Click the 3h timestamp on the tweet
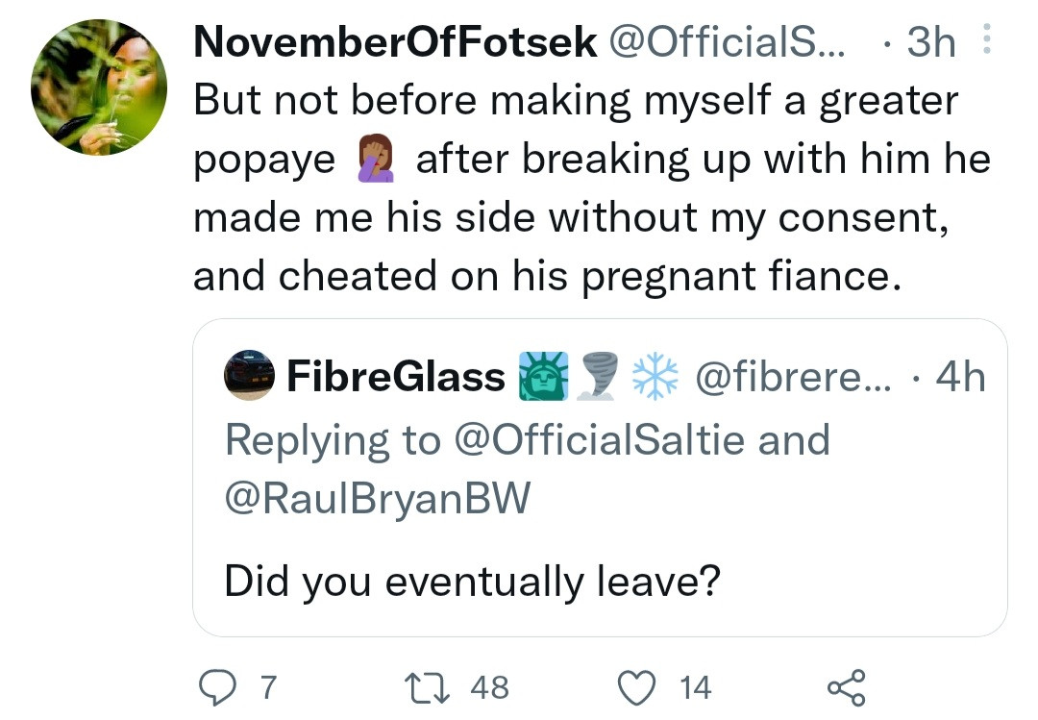 (x=931, y=43)
